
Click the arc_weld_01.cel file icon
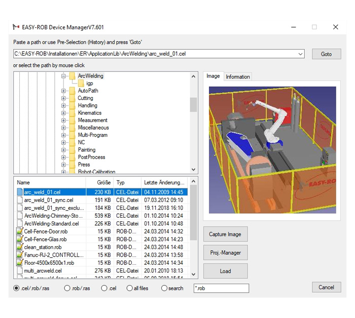pyautogui.click(x=20, y=192)
